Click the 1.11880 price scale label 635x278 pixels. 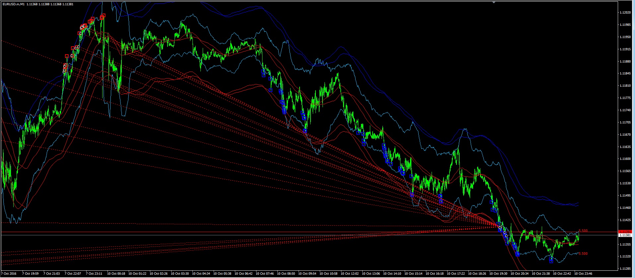click(x=625, y=62)
